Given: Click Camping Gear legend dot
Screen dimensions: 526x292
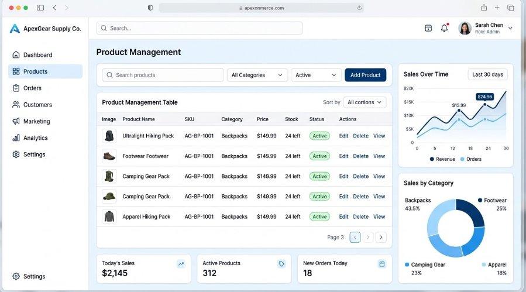Looking at the screenshot, I should pyautogui.click(x=407, y=264).
